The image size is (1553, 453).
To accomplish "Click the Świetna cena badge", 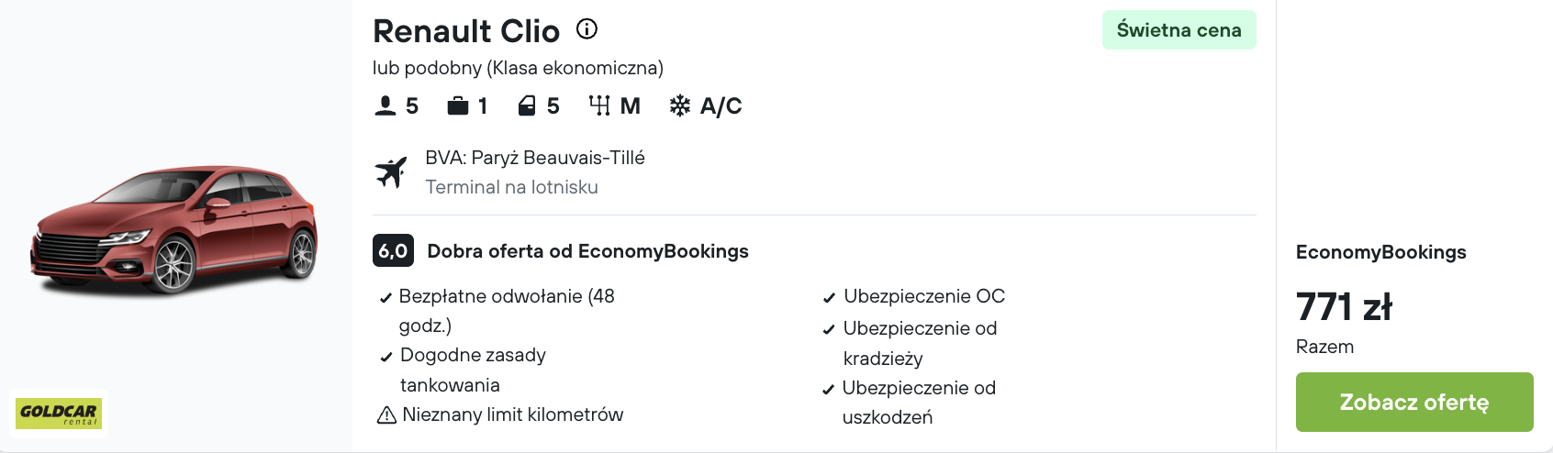I will click(1179, 30).
